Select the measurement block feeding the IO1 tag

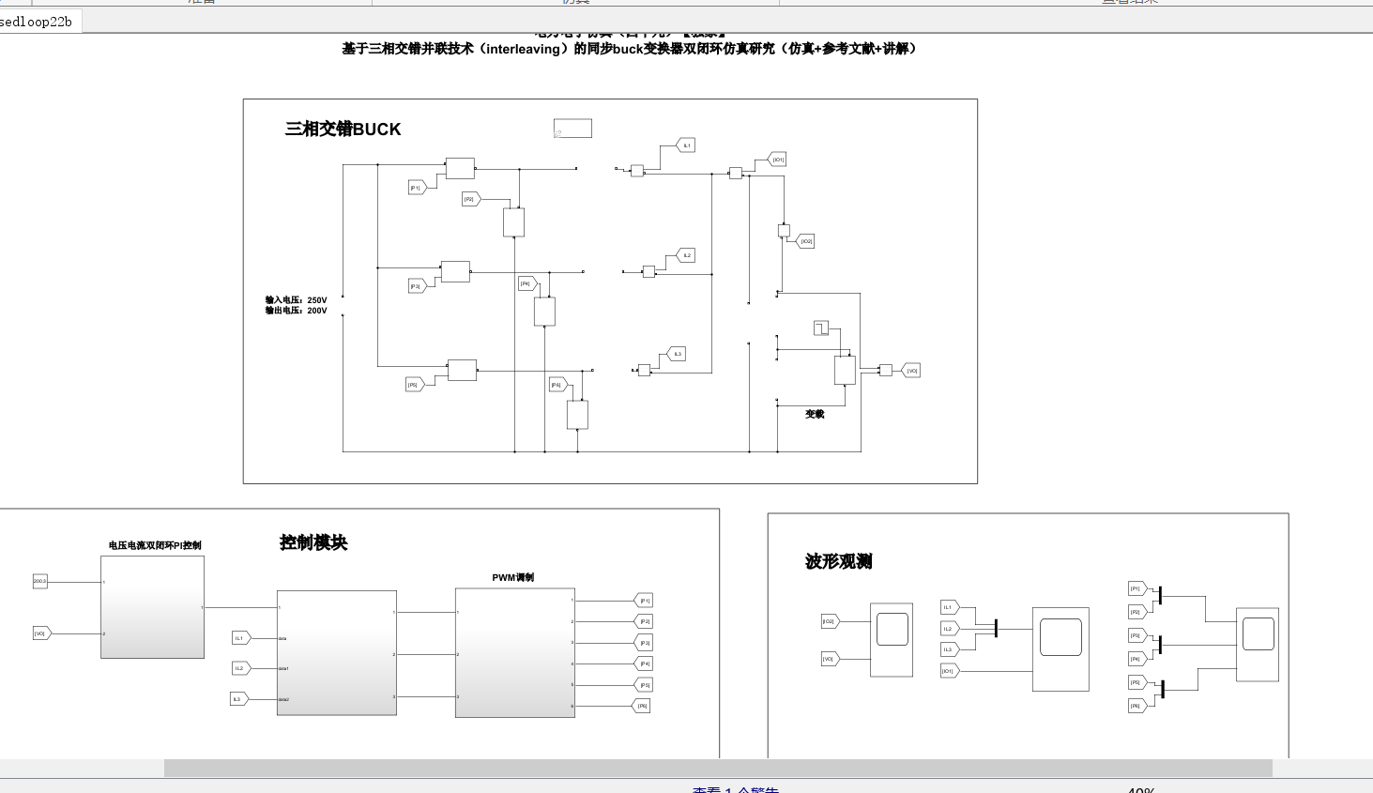coord(736,173)
